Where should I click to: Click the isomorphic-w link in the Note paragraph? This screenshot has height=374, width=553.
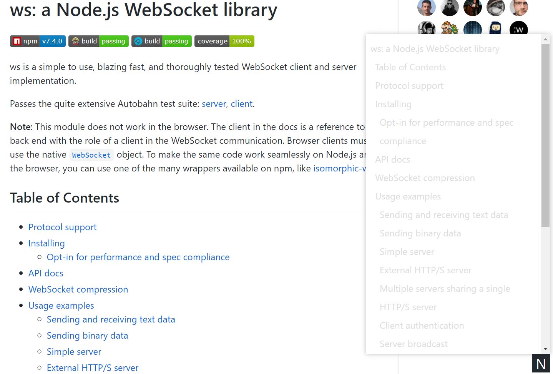tap(340, 168)
